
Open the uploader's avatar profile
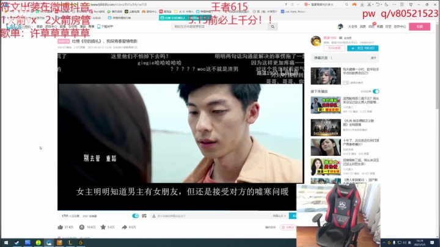pos(316,41)
